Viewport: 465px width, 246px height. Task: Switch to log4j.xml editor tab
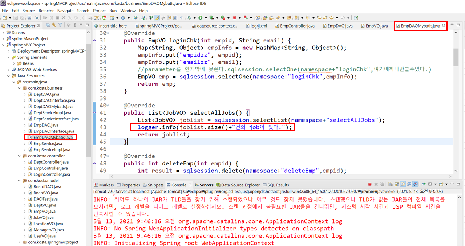[x=256, y=26]
